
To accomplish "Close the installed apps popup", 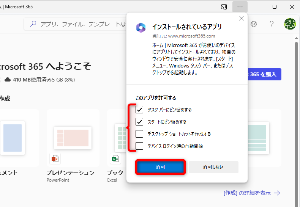I will [x=242, y=18].
